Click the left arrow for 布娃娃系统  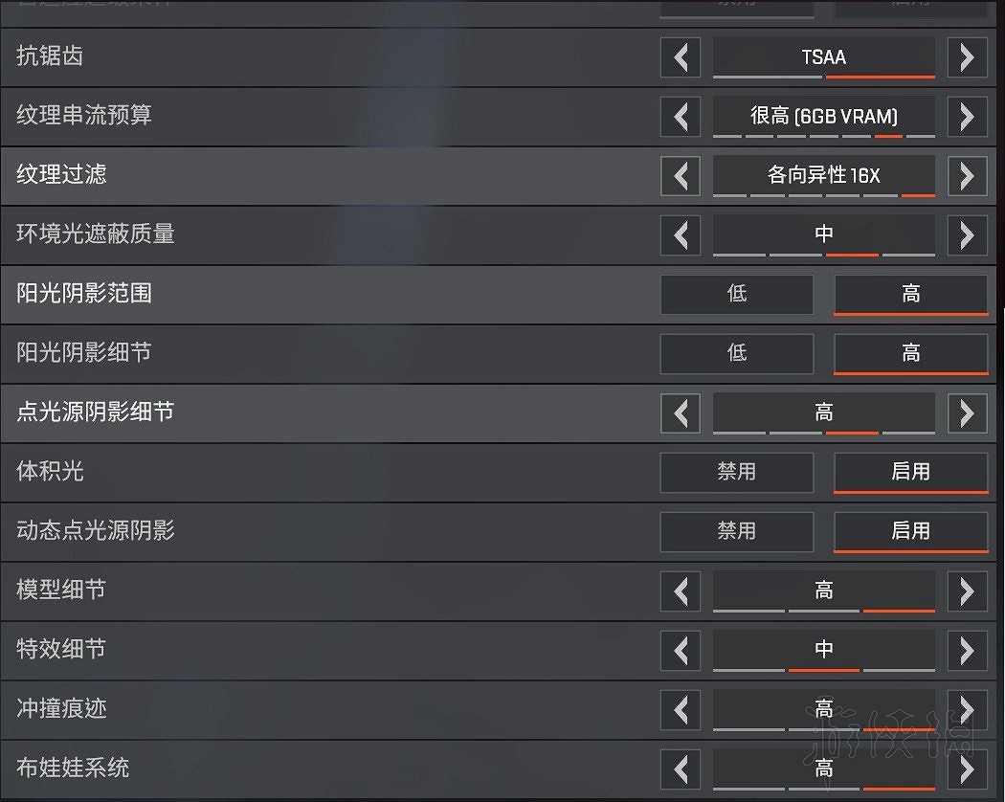coord(681,769)
